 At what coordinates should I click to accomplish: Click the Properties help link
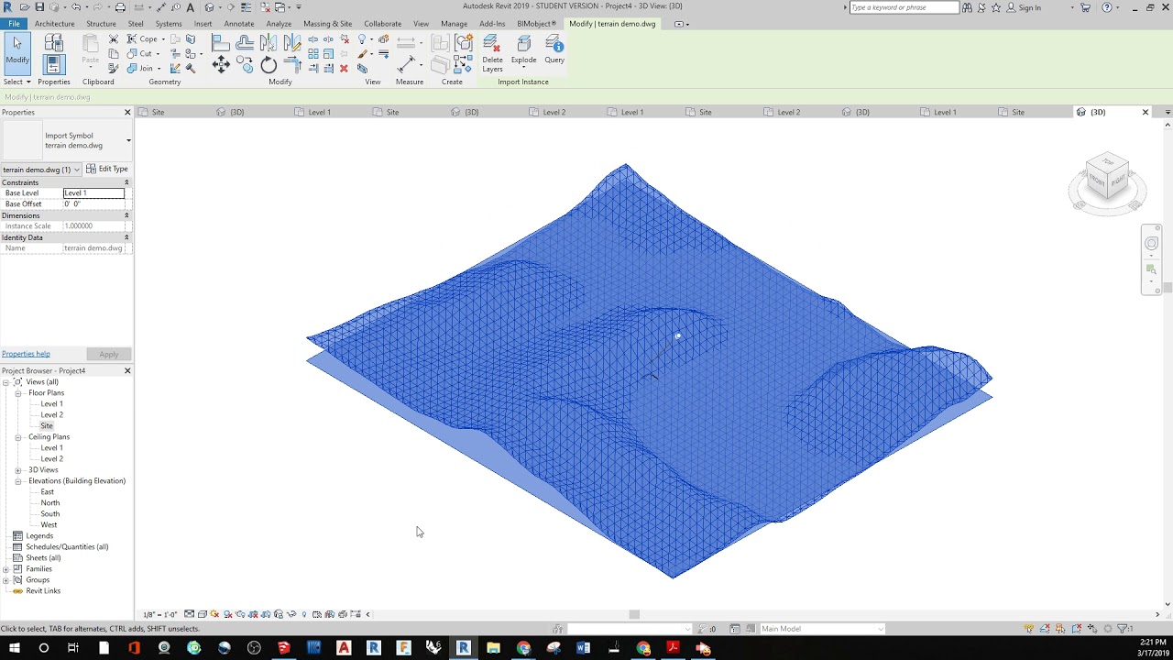tap(26, 354)
